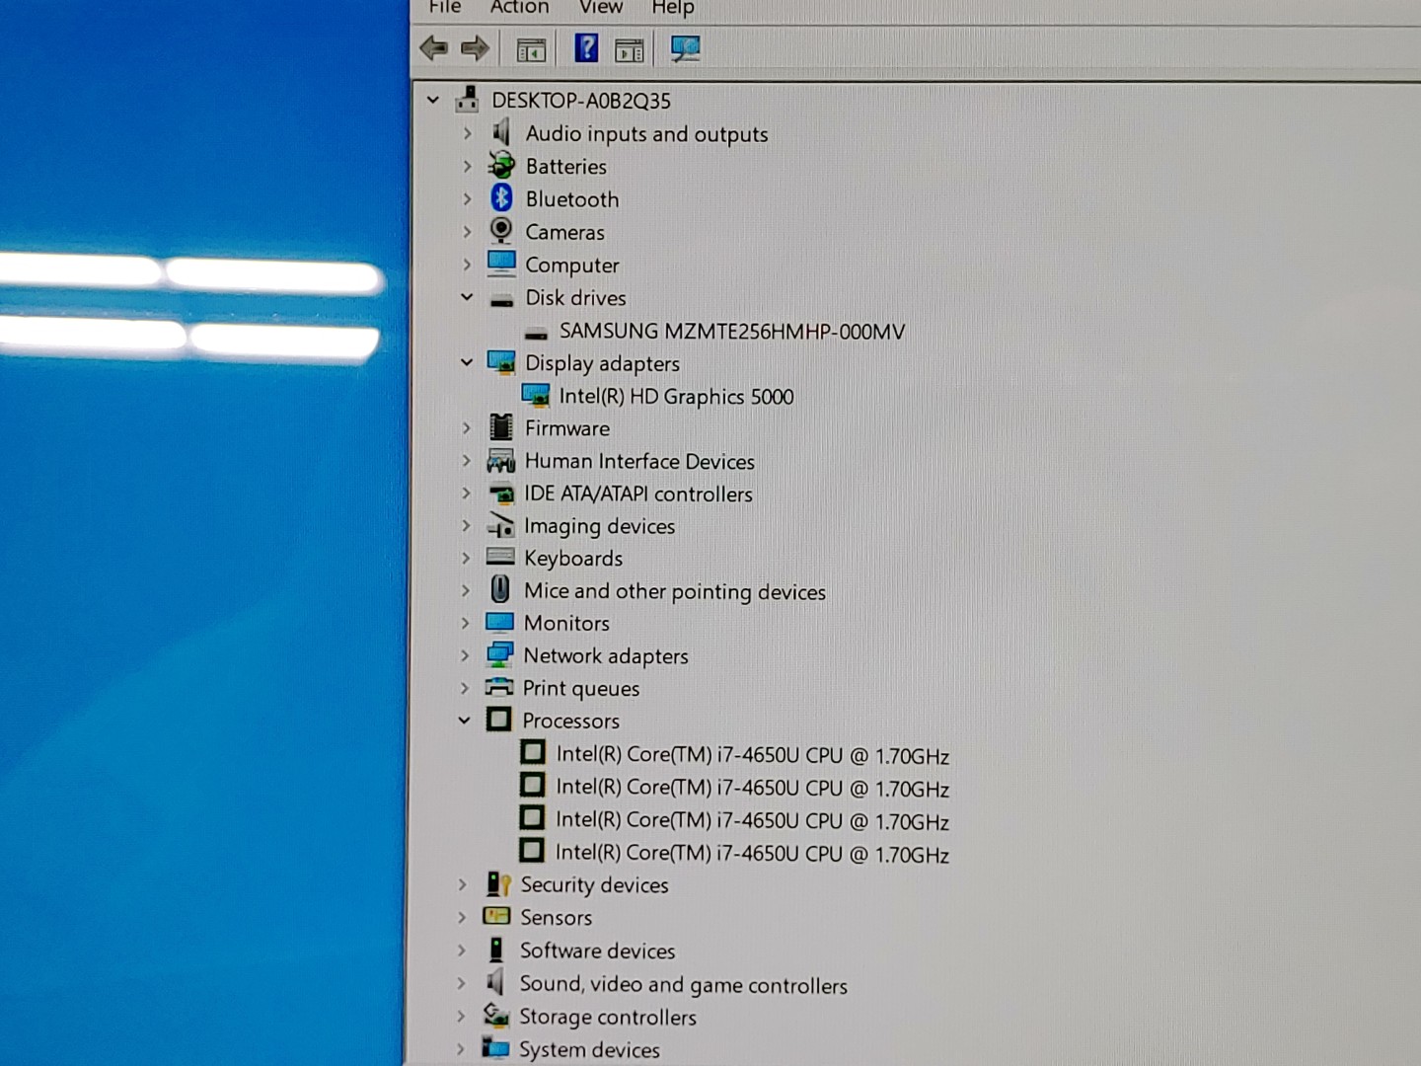Open the View menu

600,8
